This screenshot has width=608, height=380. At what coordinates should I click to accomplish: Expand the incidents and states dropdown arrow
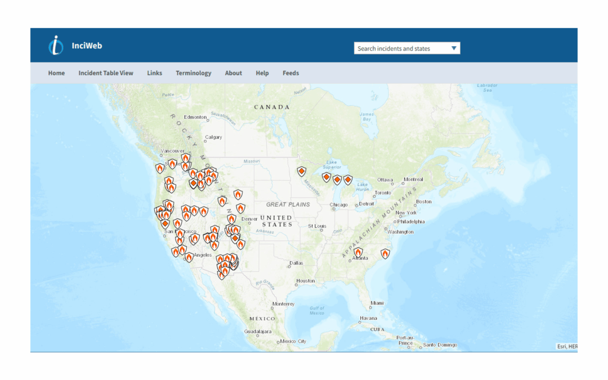(x=454, y=48)
